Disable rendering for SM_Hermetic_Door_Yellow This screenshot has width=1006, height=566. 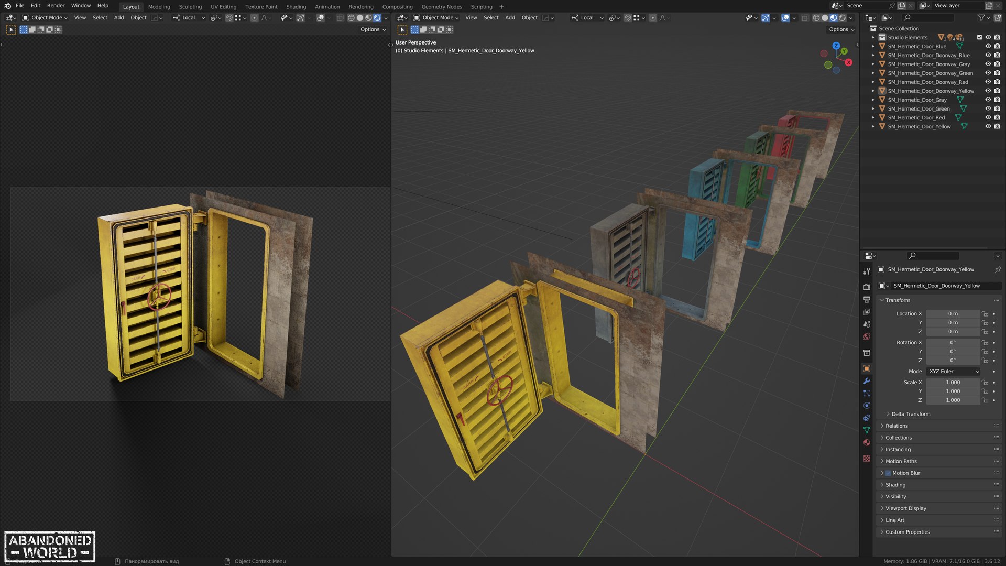997,127
